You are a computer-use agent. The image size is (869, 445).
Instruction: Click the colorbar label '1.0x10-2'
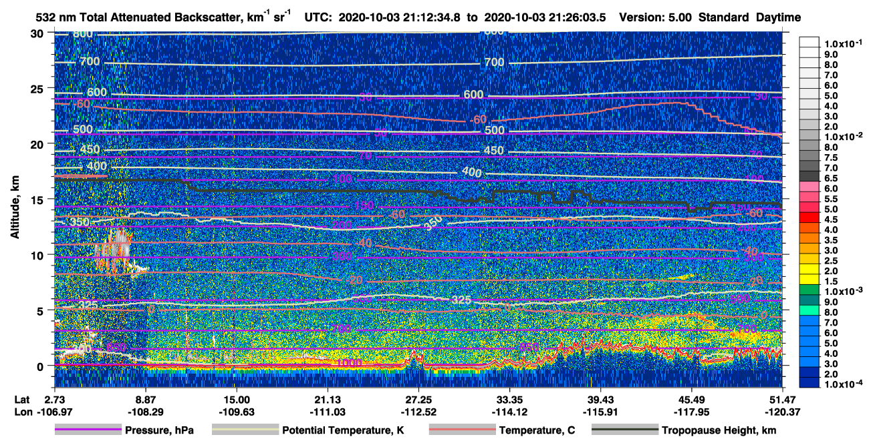tap(842, 137)
